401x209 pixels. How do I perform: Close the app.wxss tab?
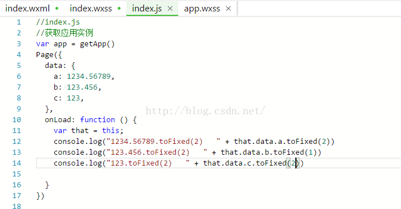coord(228,9)
